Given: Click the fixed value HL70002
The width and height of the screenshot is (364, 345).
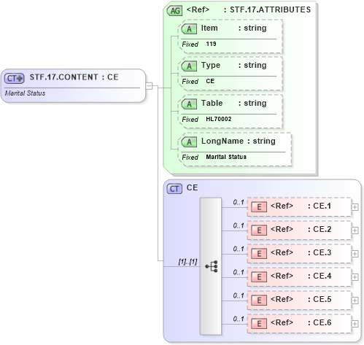Looking at the screenshot, I should coord(219,119).
